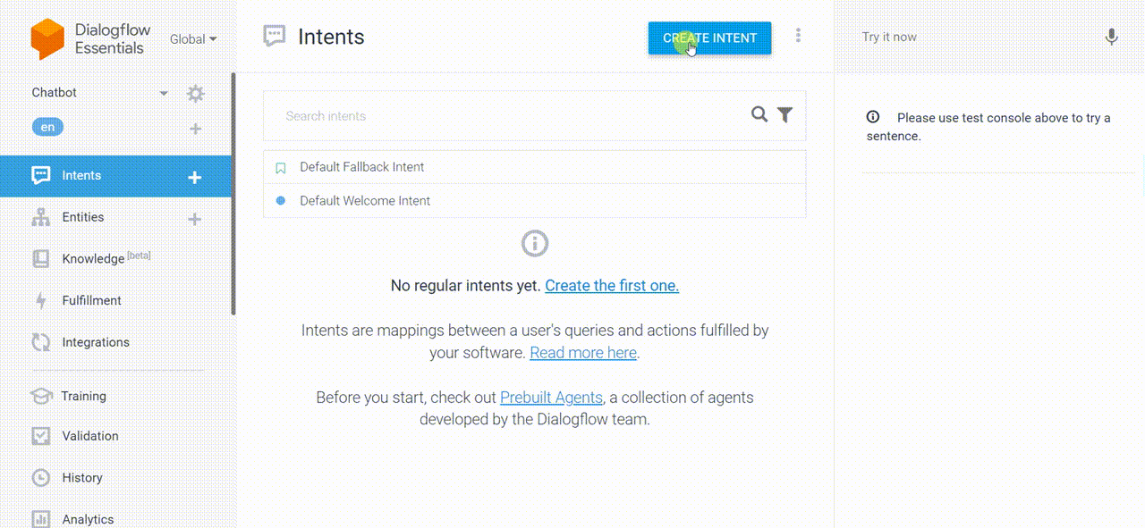Click the agent settings gear icon

pos(195,93)
